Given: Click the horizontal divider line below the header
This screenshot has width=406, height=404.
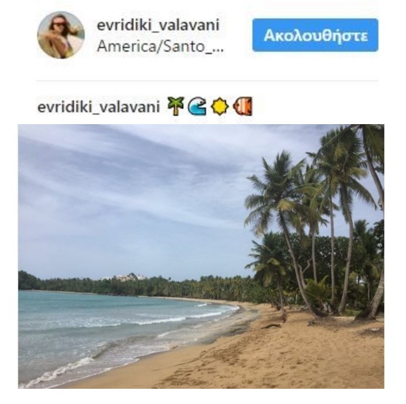Looking at the screenshot, I should coord(207,81).
